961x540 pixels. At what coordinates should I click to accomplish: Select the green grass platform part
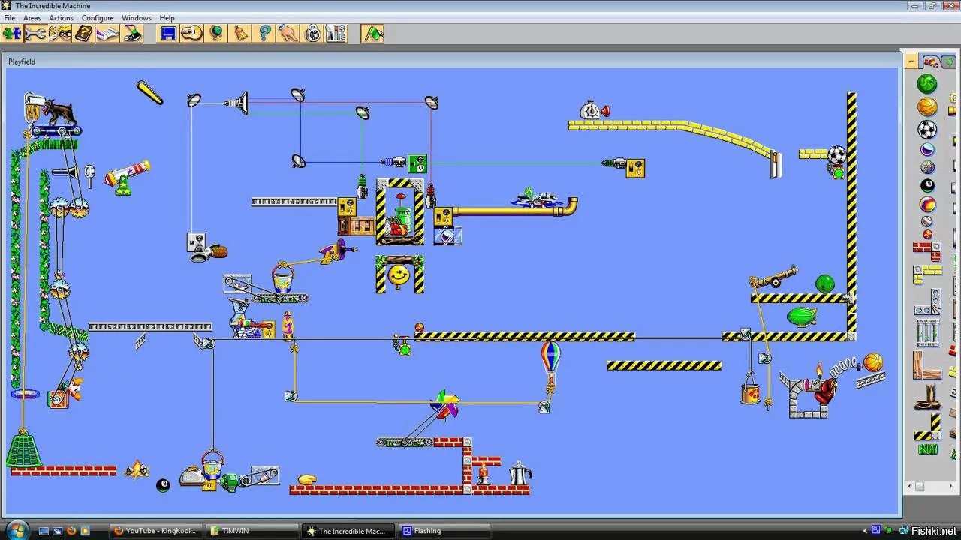click(928, 449)
